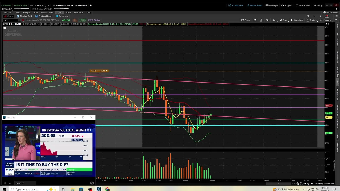The width and height of the screenshot is (340, 191).
Task: Click the crosshair icon below chart
Action: pyautogui.click(x=308, y=184)
